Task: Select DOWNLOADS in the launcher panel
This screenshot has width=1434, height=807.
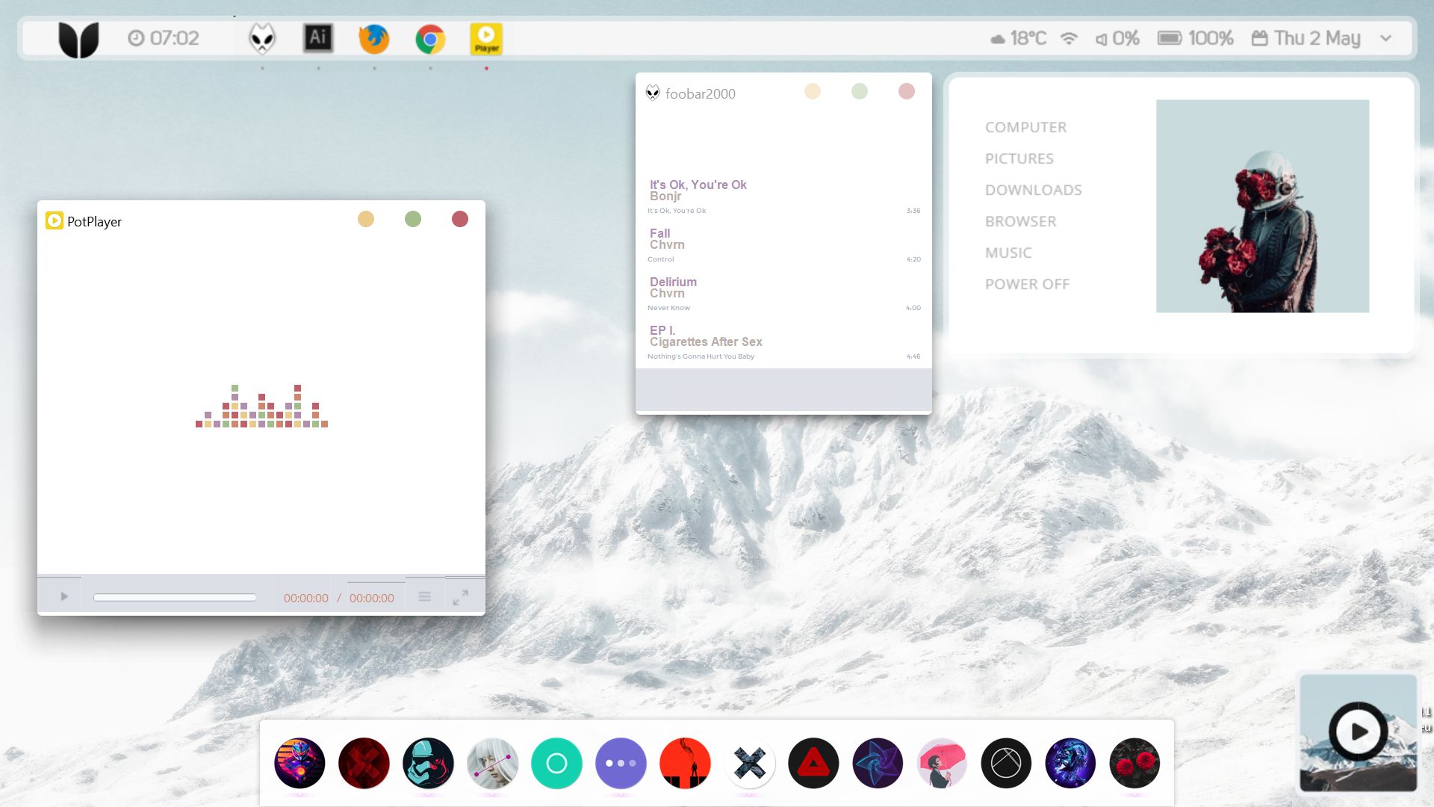Action: coord(1034,190)
